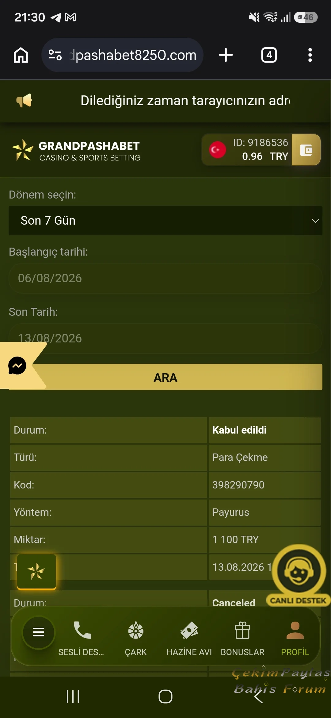Open the tab switcher showing 4 tabs
This screenshot has width=331, height=718.
[269, 55]
